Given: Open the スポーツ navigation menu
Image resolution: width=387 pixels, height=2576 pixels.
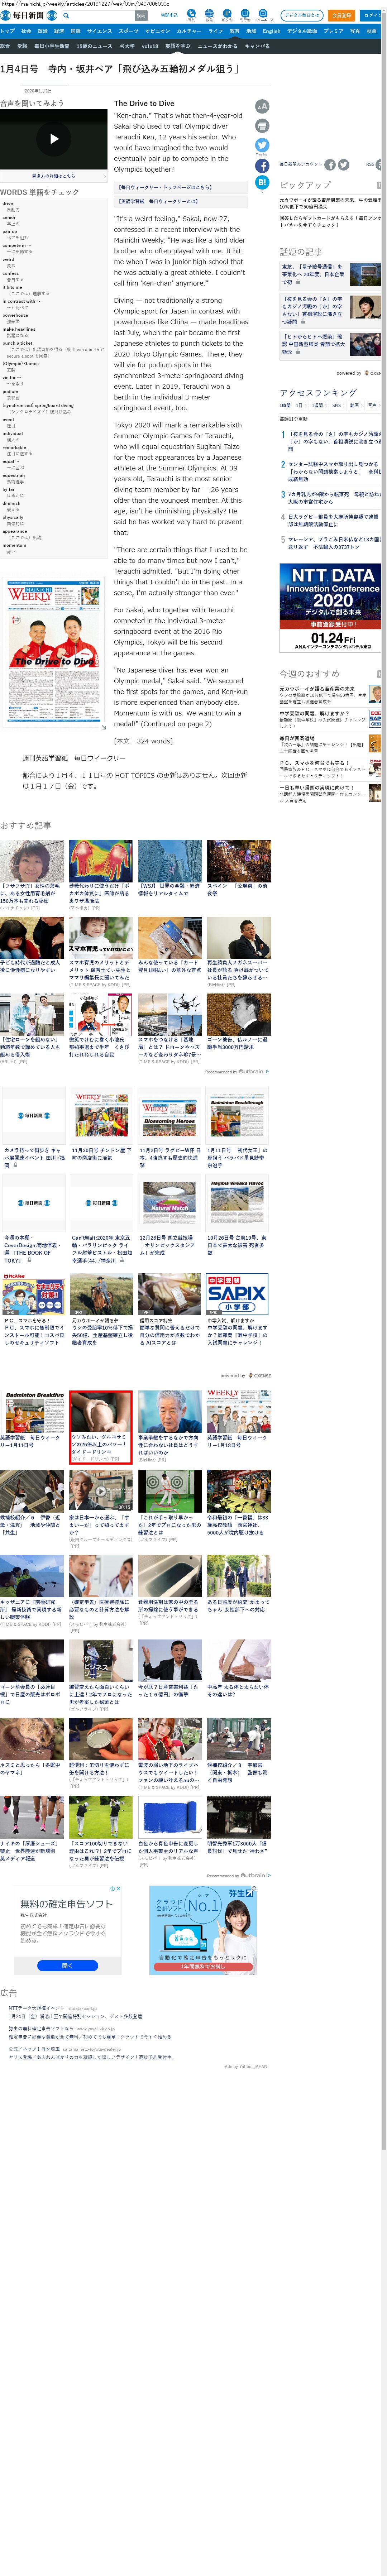Looking at the screenshot, I should pyautogui.click(x=128, y=31).
